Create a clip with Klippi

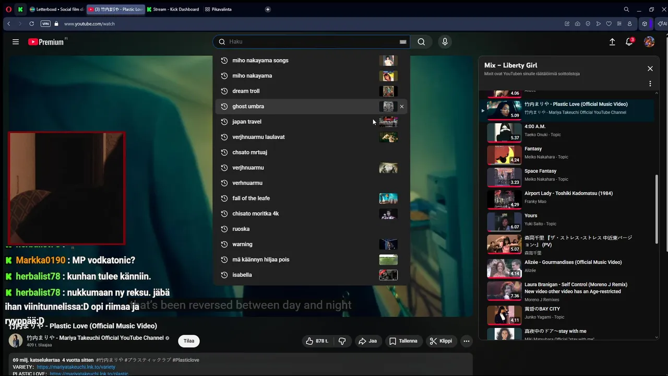(441, 341)
